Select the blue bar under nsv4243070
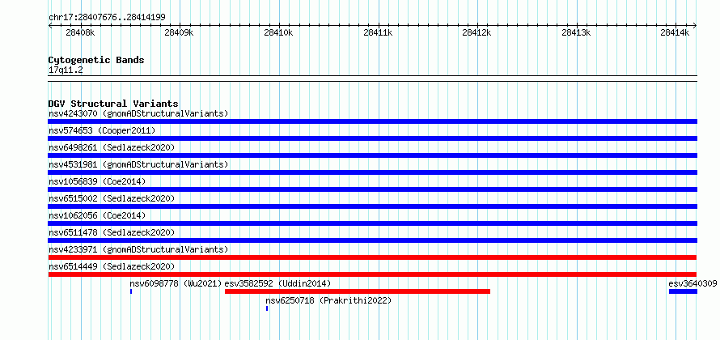This screenshot has height=340, width=720. click(372, 121)
